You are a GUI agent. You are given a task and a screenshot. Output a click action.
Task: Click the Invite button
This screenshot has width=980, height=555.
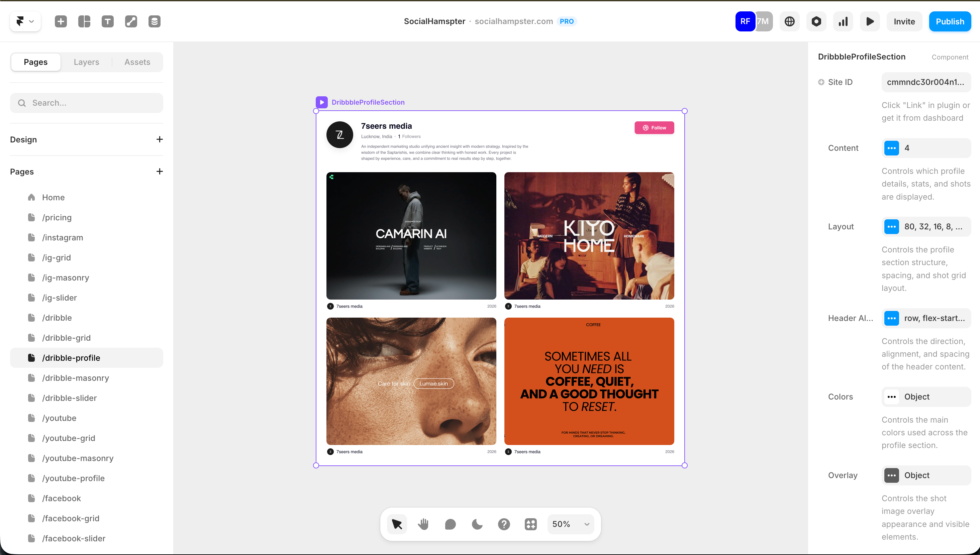[904, 21]
